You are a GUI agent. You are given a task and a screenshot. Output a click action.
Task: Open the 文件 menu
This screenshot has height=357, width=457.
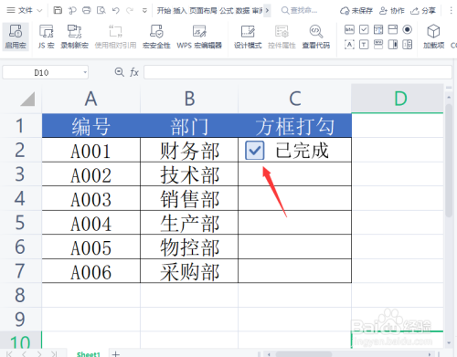(x=25, y=11)
